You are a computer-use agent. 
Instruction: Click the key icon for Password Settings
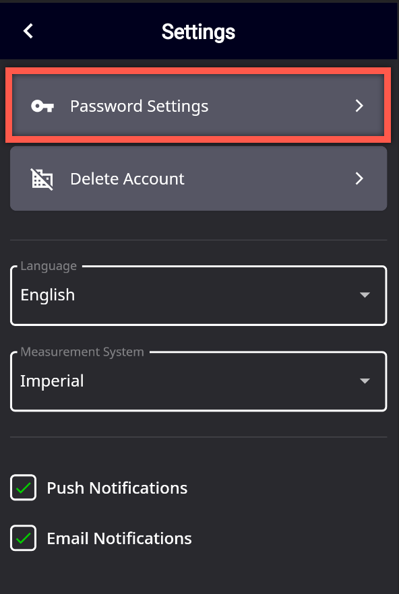point(42,106)
